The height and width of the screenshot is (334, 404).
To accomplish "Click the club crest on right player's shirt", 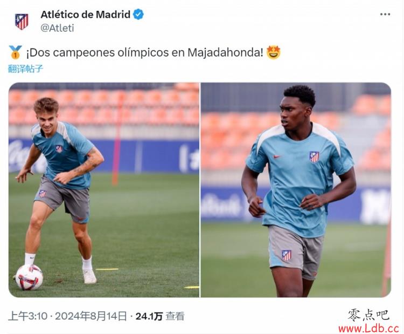I will click(x=314, y=156).
